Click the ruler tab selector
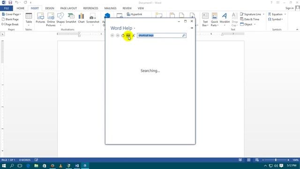 [2, 34]
